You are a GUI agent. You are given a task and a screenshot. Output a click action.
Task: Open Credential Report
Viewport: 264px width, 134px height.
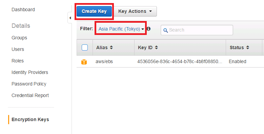[30, 95]
